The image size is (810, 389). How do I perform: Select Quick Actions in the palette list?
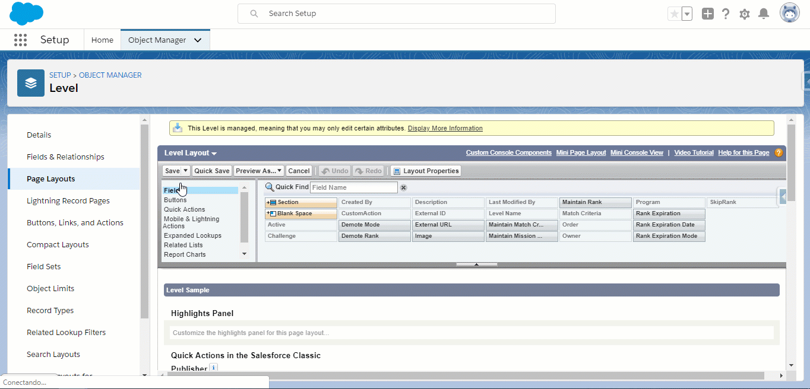click(185, 209)
